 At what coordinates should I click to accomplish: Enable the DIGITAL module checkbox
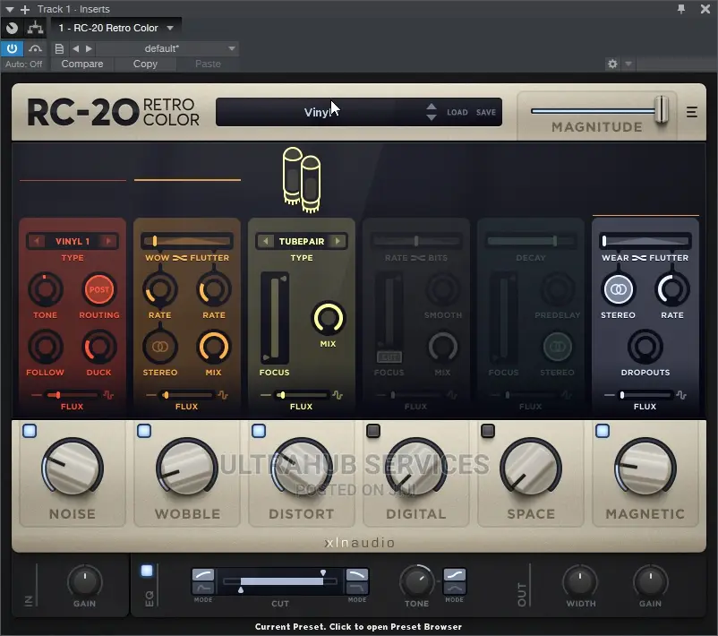(373, 431)
